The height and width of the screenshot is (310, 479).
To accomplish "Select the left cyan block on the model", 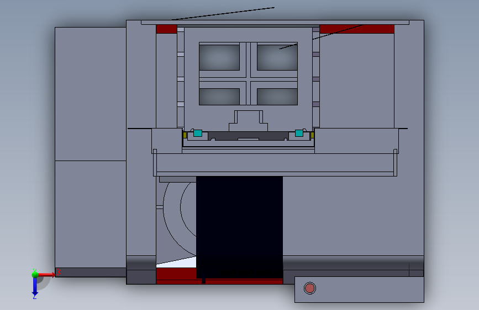I will 198,133.
